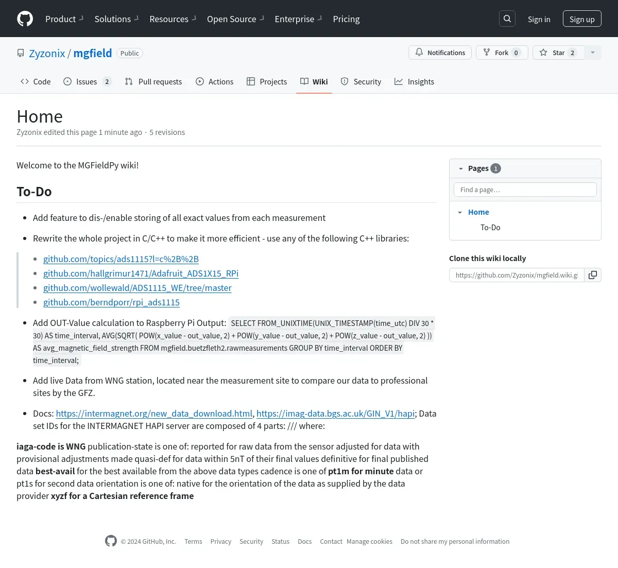Open footer Privacy link
The image size is (618, 568).
221,542
